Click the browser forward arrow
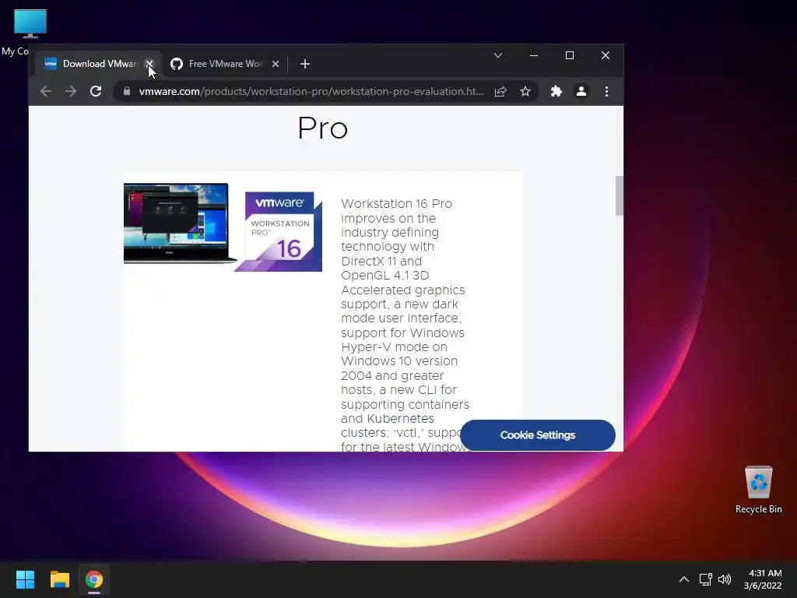 click(x=71, y=92)
